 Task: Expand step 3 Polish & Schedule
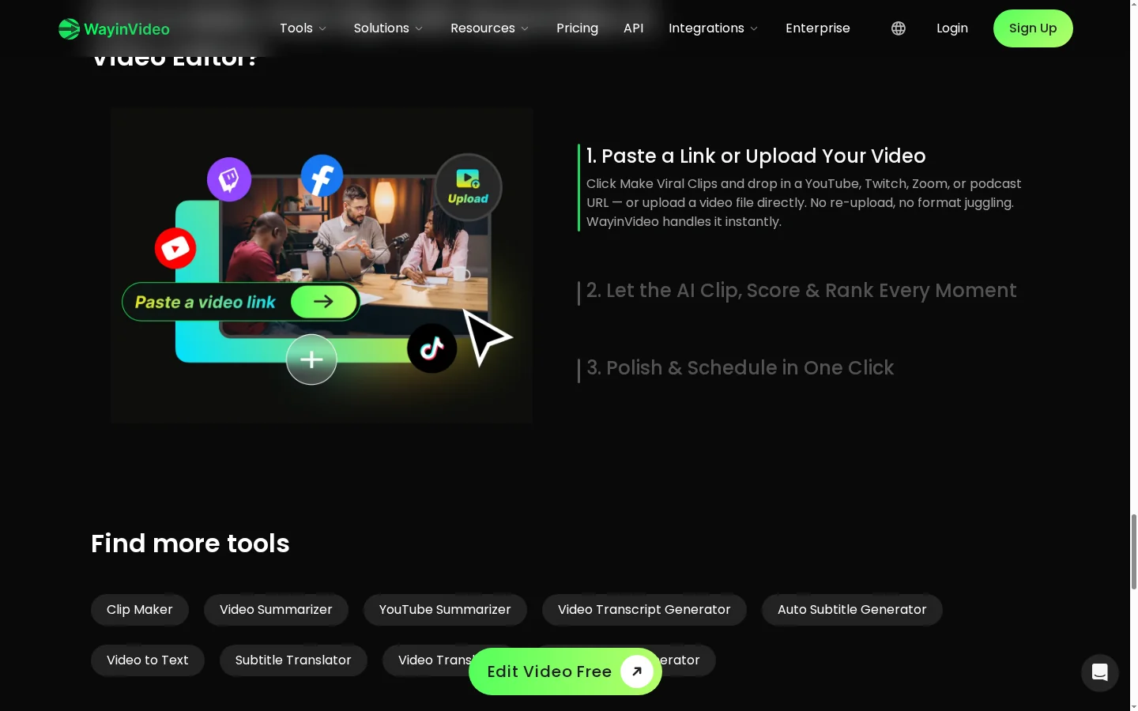click(x=740, y=368)
